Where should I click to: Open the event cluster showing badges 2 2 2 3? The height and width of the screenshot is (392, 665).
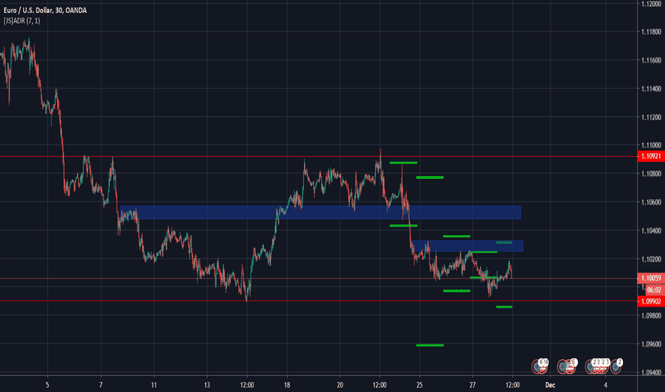pyautogui.click(x=594, y=366)
